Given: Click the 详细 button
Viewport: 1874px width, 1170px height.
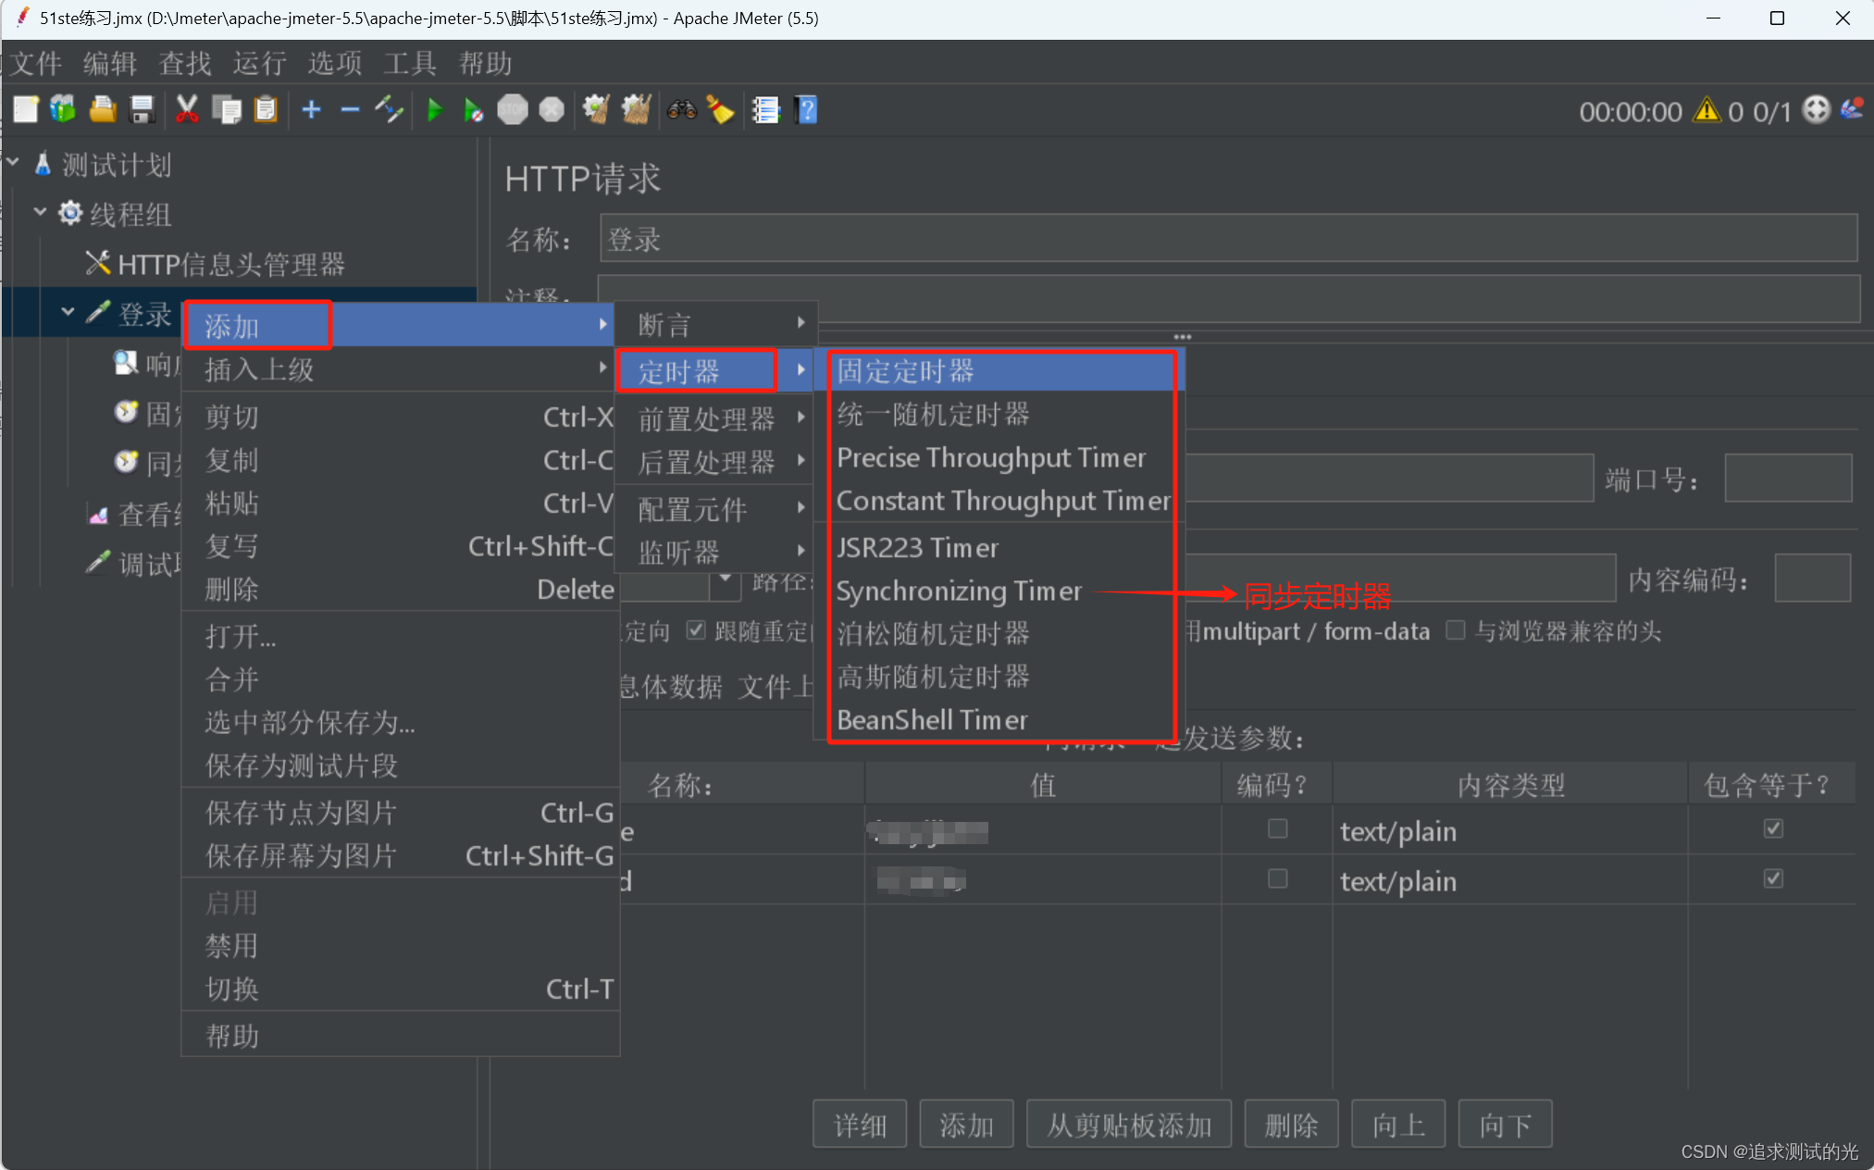Looking at the screenshot, I should [x=860, y=1125].
